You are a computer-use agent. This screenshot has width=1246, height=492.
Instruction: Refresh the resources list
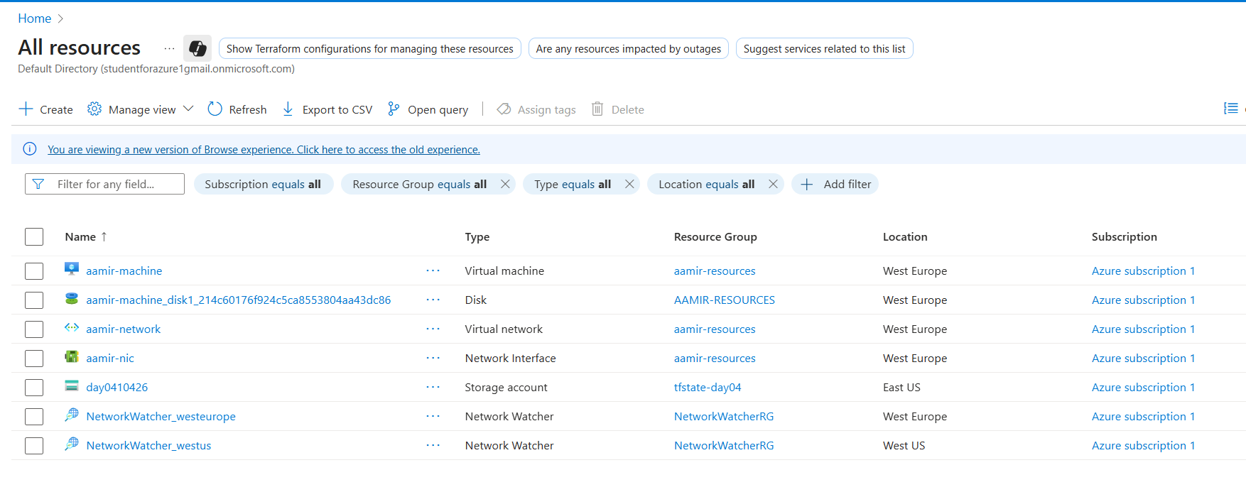coord(237,109)
